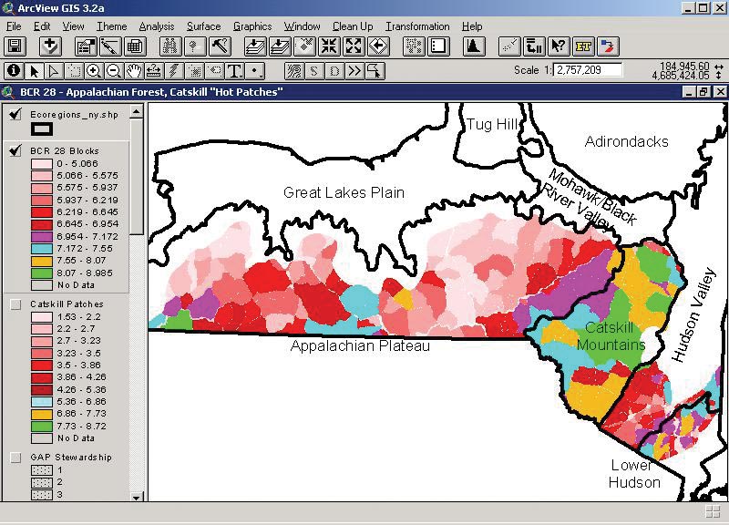This screenshot has width=729, height=525.
Task: Open the Surface menu
Action: click(203, 26)
